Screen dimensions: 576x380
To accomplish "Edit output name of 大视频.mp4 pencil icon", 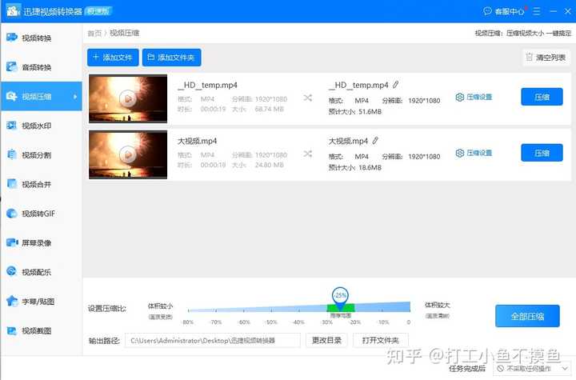I will pyautogui.click(x=375, y=140).
